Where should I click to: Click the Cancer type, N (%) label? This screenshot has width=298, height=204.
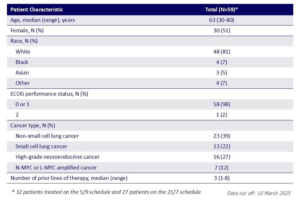(x=33, y=125)
